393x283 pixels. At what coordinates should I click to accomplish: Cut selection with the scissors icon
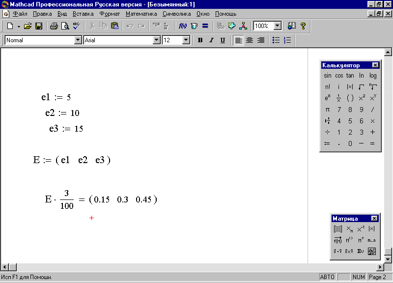pyautogui.click(x=92, y=26)
